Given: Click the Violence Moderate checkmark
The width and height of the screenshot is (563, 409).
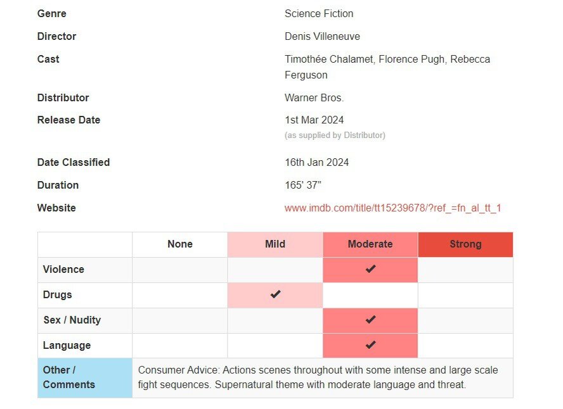Looking at the screenshot, I should (370, 269).
